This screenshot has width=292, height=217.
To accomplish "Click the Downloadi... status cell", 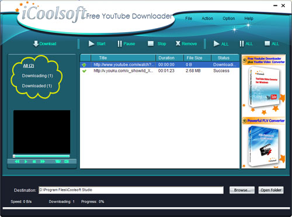I will click(x=225, y=65).
